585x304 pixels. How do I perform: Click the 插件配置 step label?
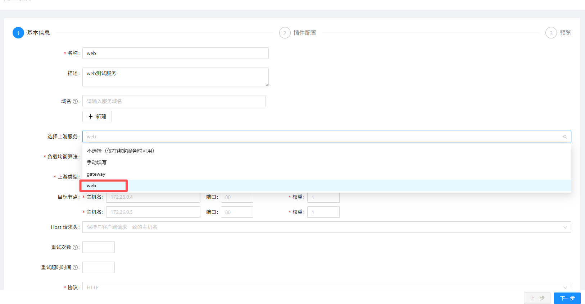click(305, 33)
